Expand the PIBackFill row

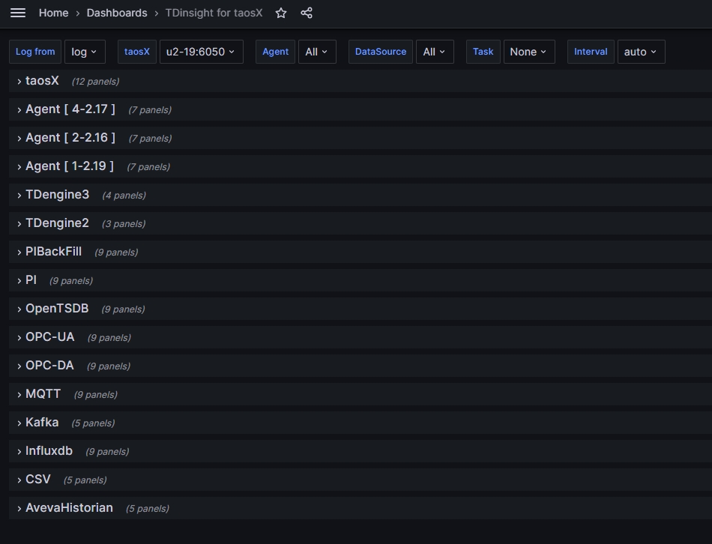(x=53, y=252)
